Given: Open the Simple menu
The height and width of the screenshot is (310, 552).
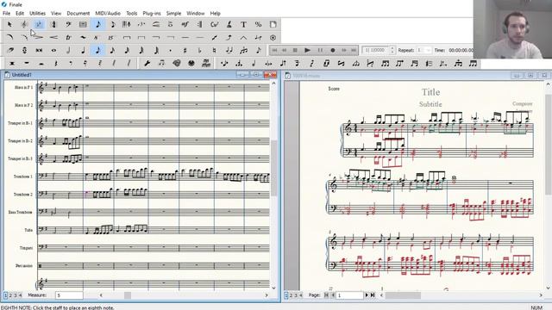Looking at the screenshot, I should 173,14.
